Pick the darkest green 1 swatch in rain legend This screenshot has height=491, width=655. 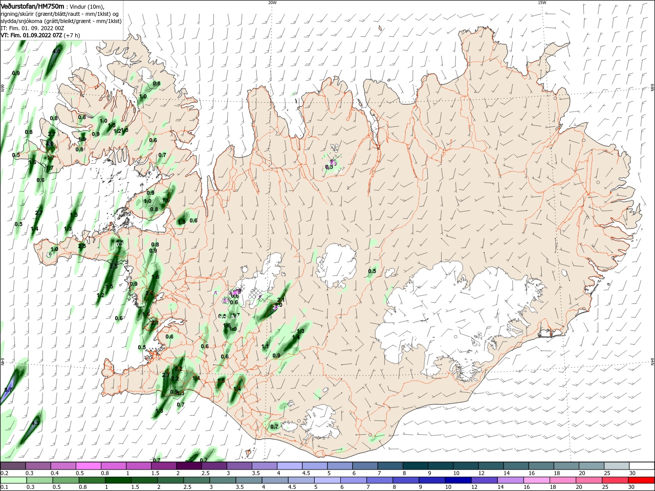(x=117, y=480)
